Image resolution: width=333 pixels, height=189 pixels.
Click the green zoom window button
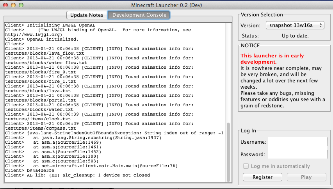[x=21, y=5]
